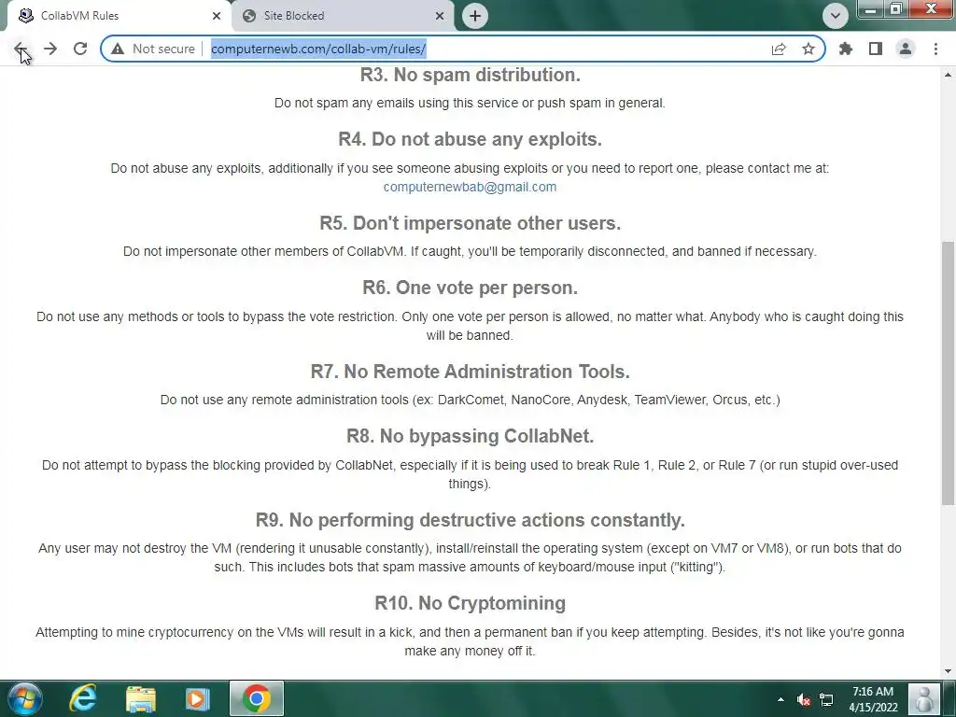Click the page scrollbar up arrow

(948, 75)
